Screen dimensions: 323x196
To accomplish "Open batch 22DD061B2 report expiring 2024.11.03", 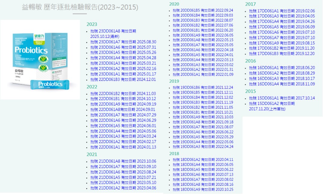I will click(123, 93).
